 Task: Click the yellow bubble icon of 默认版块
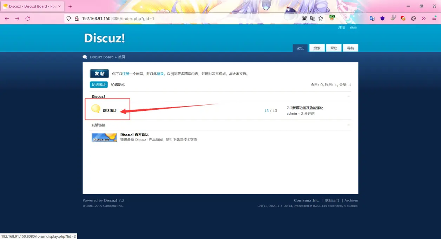tap(96, 109)
